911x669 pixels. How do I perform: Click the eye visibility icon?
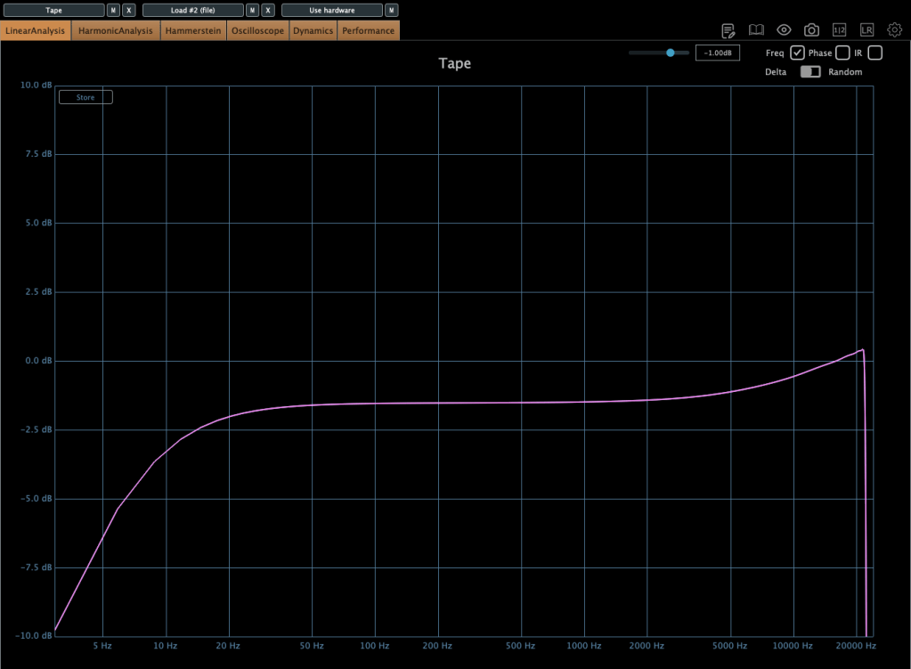[784, 30]
